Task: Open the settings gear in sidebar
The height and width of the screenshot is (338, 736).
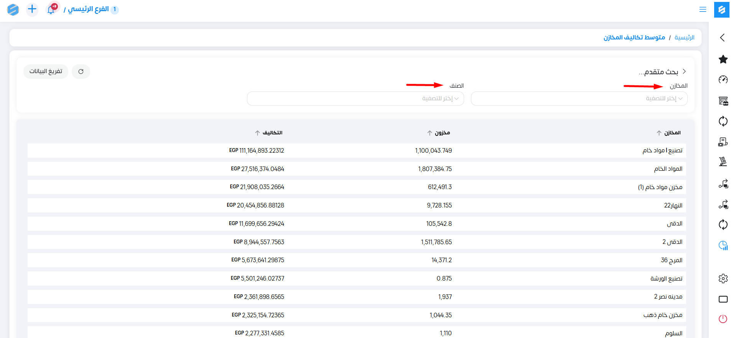Action: 723,278
